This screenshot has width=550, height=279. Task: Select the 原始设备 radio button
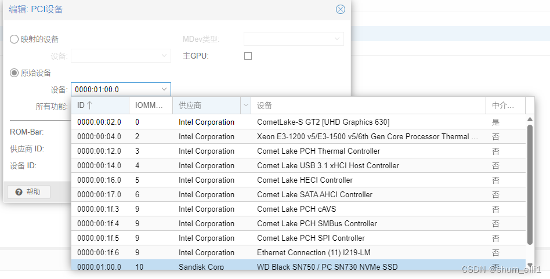pos(14,73)
